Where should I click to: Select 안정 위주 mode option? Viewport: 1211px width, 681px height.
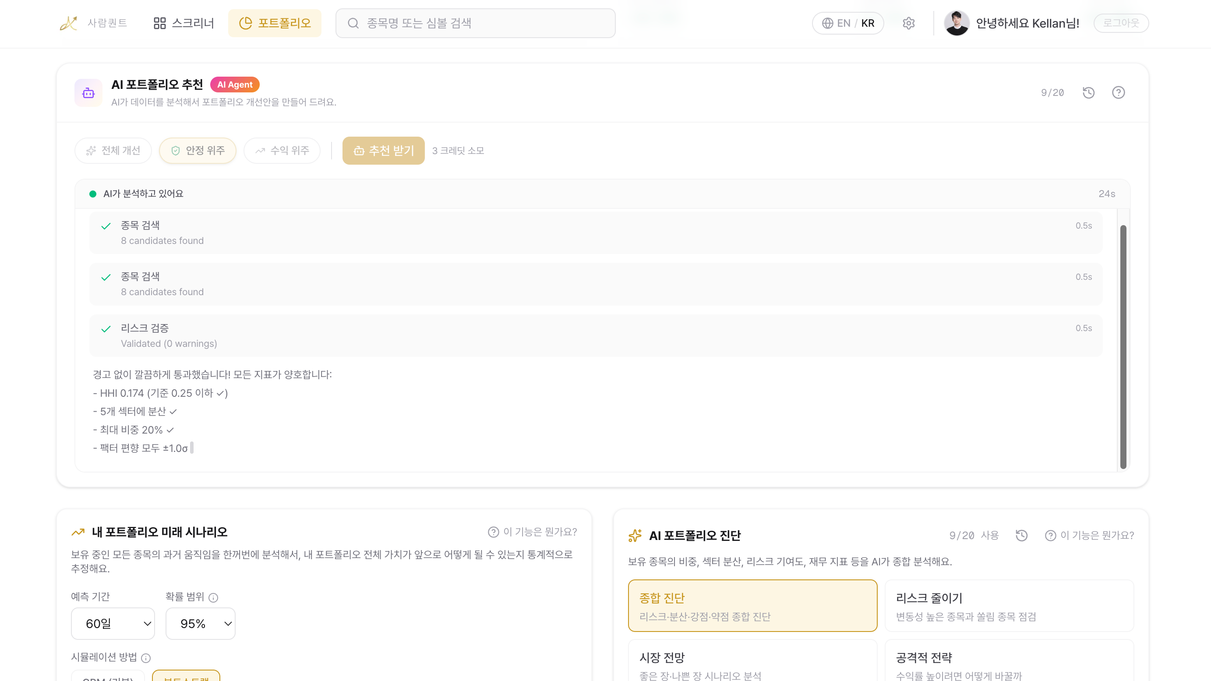click(198, 150)
